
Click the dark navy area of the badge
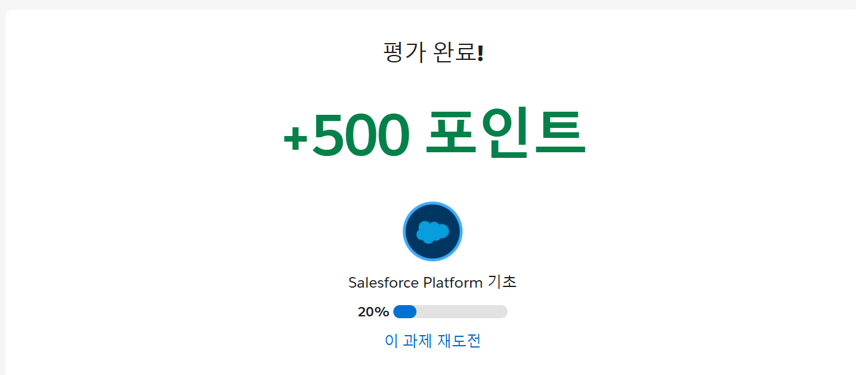tap(433, 251)
